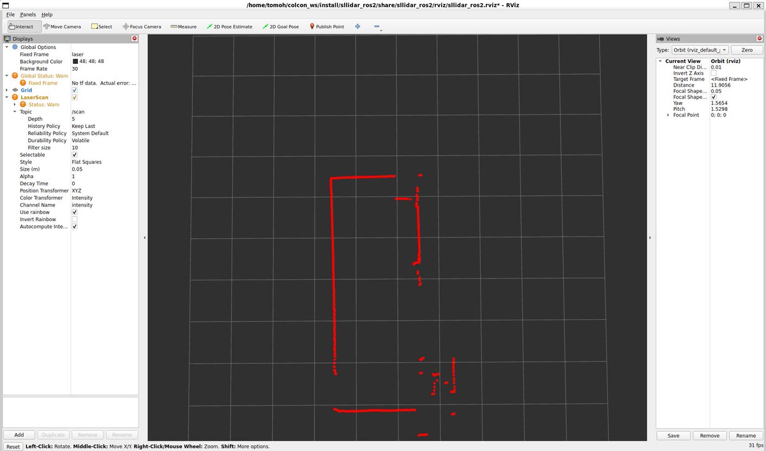Screen dimensions: 766x451
Task: Click the Frame Rate value 30
Action: pyautogui.click(x=75, y=69)
